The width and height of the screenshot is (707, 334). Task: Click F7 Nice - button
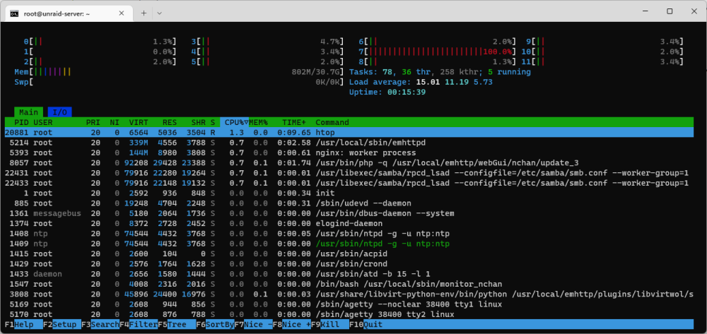tap(253, 325)
